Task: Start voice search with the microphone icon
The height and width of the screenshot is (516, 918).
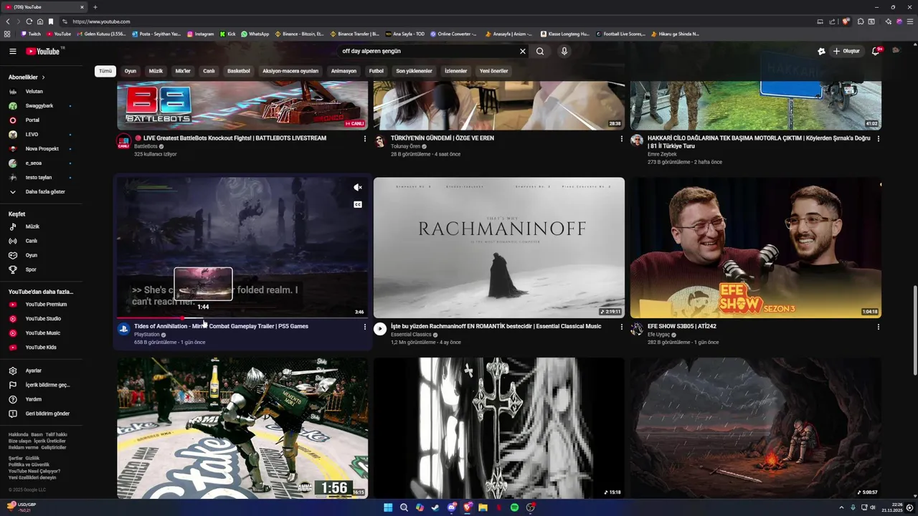Action: 564,51
